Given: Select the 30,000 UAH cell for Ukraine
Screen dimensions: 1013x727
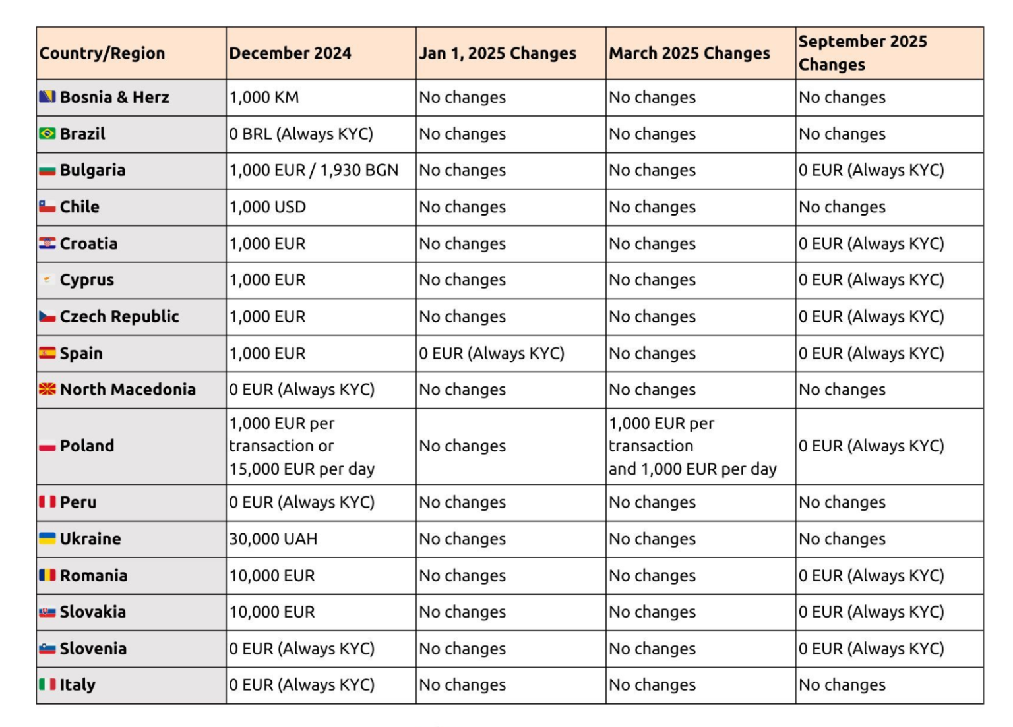Looking at the screenshot, I should click(274, 539).
